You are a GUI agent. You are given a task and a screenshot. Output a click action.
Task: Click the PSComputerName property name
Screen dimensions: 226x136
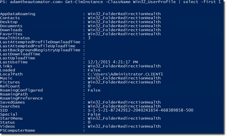point(18,130)
